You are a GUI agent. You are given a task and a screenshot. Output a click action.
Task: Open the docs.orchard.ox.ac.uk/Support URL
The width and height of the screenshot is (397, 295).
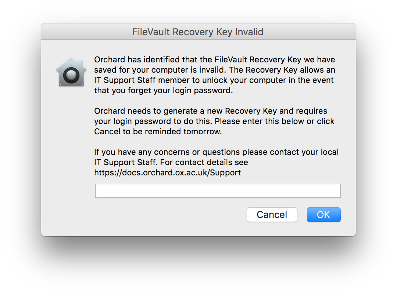[167, 173]
